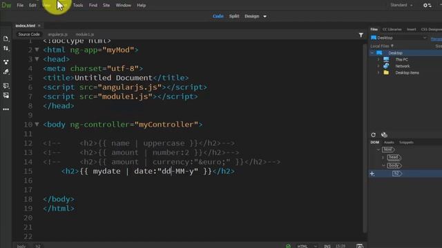
Task: Click the Apply Comment icon in left toolbar
Action: (6, 85)
